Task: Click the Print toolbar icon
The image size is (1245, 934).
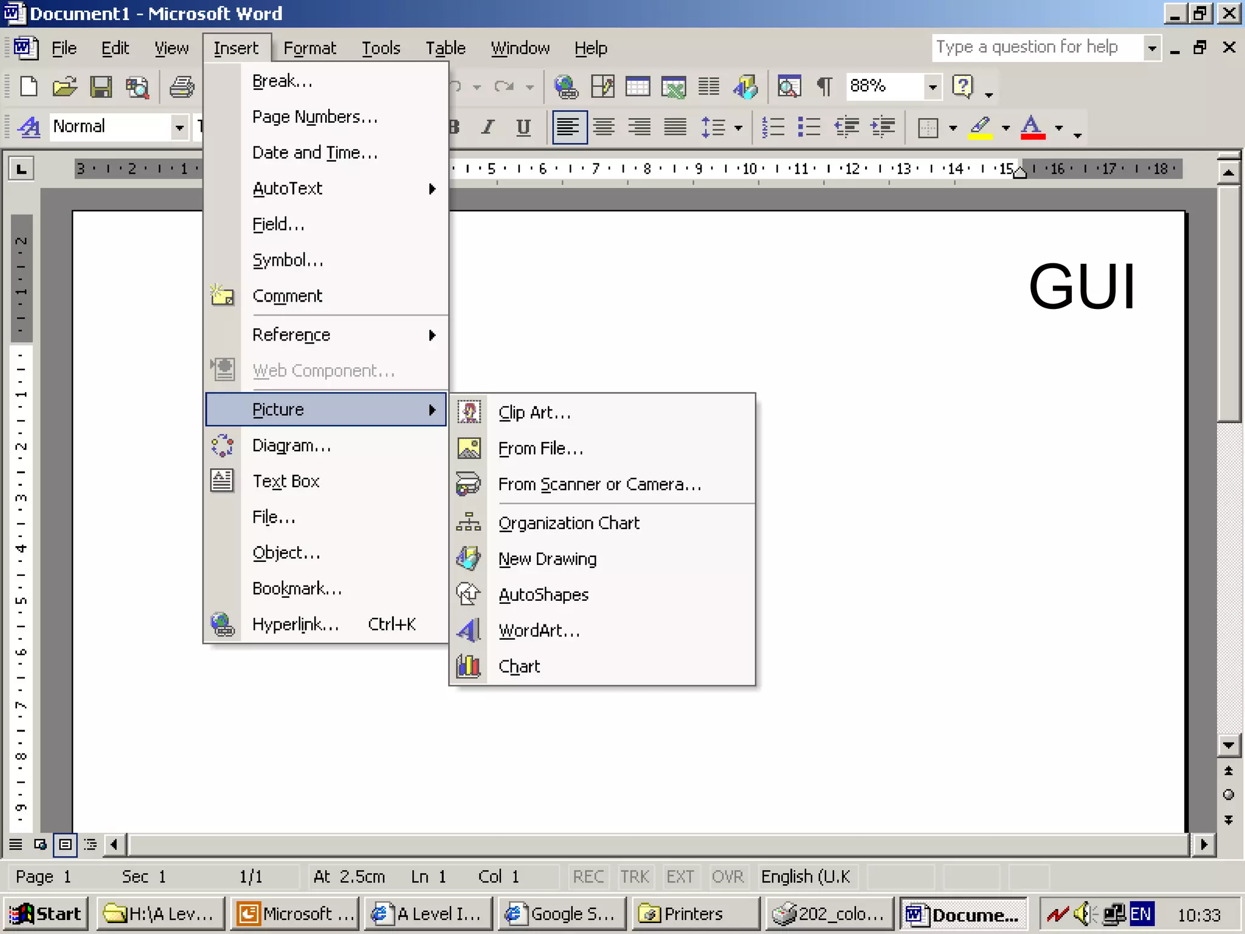Action: click(181, 86)
